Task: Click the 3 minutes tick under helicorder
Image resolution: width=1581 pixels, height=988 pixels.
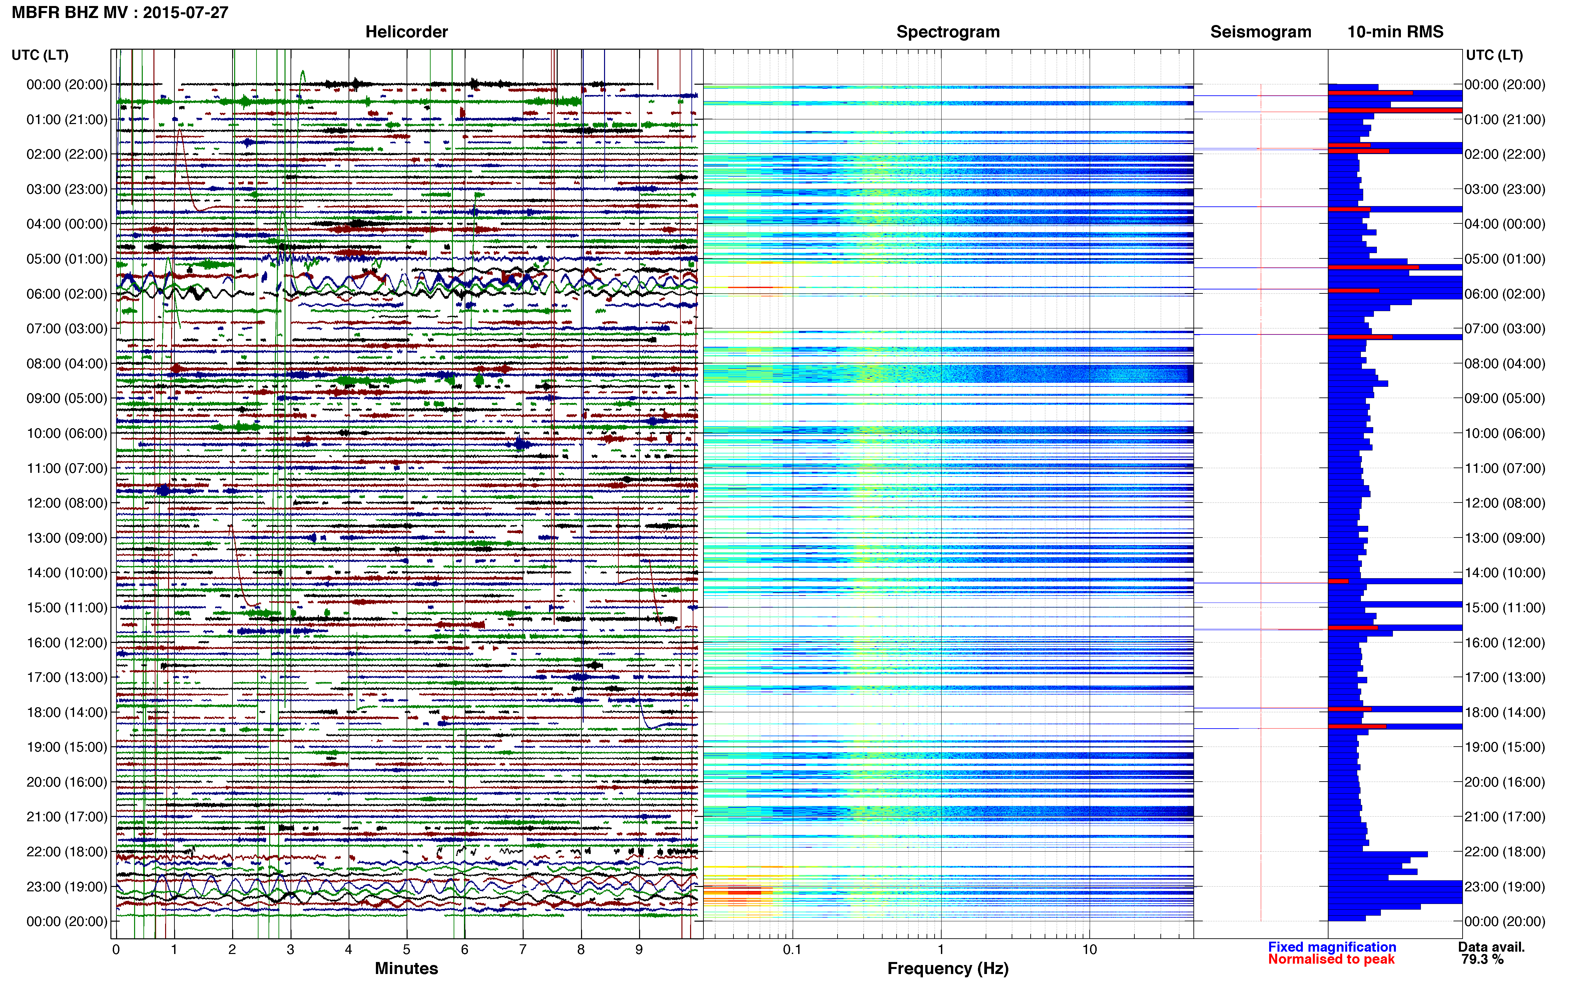Action: tap(290, 949)
